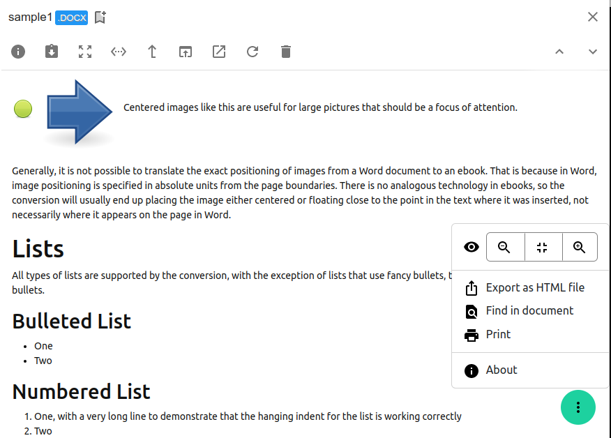611x438 pixels.
Task: Download a copy of sample1.docx
Action: (x=51, y=52)
